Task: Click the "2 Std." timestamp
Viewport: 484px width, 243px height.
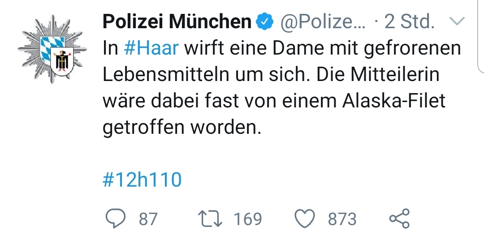Action: click(x=410, y=21)
